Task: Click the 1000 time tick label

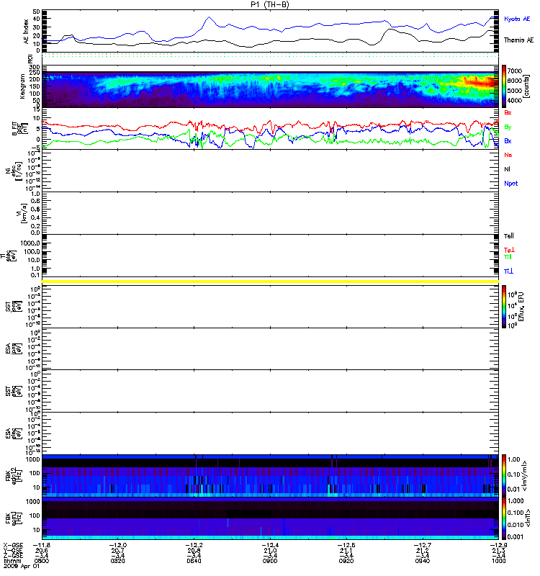Action: (498, 561)
